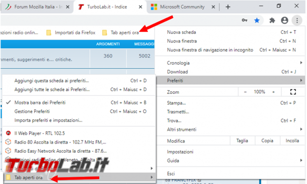Click the Incolla button
Image resolution: width=307 pixels, height=184 pixels.
tap(292, 141)
